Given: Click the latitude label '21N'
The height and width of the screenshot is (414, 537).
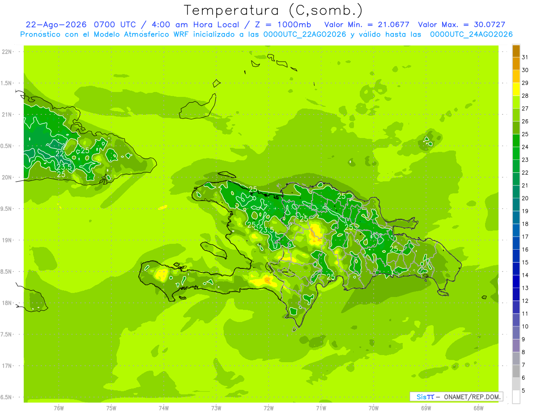Looking at the screenshot, I should coord(7,115).
